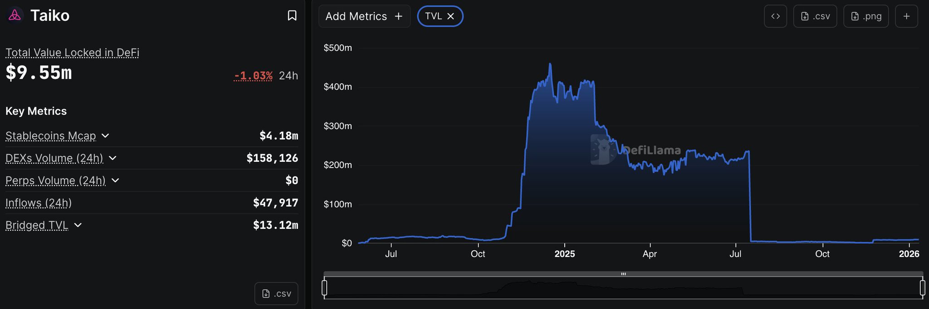This screenshot has height=309, width=929.
Task: Remove the TVL metric with X
Action: coord(451,16)
